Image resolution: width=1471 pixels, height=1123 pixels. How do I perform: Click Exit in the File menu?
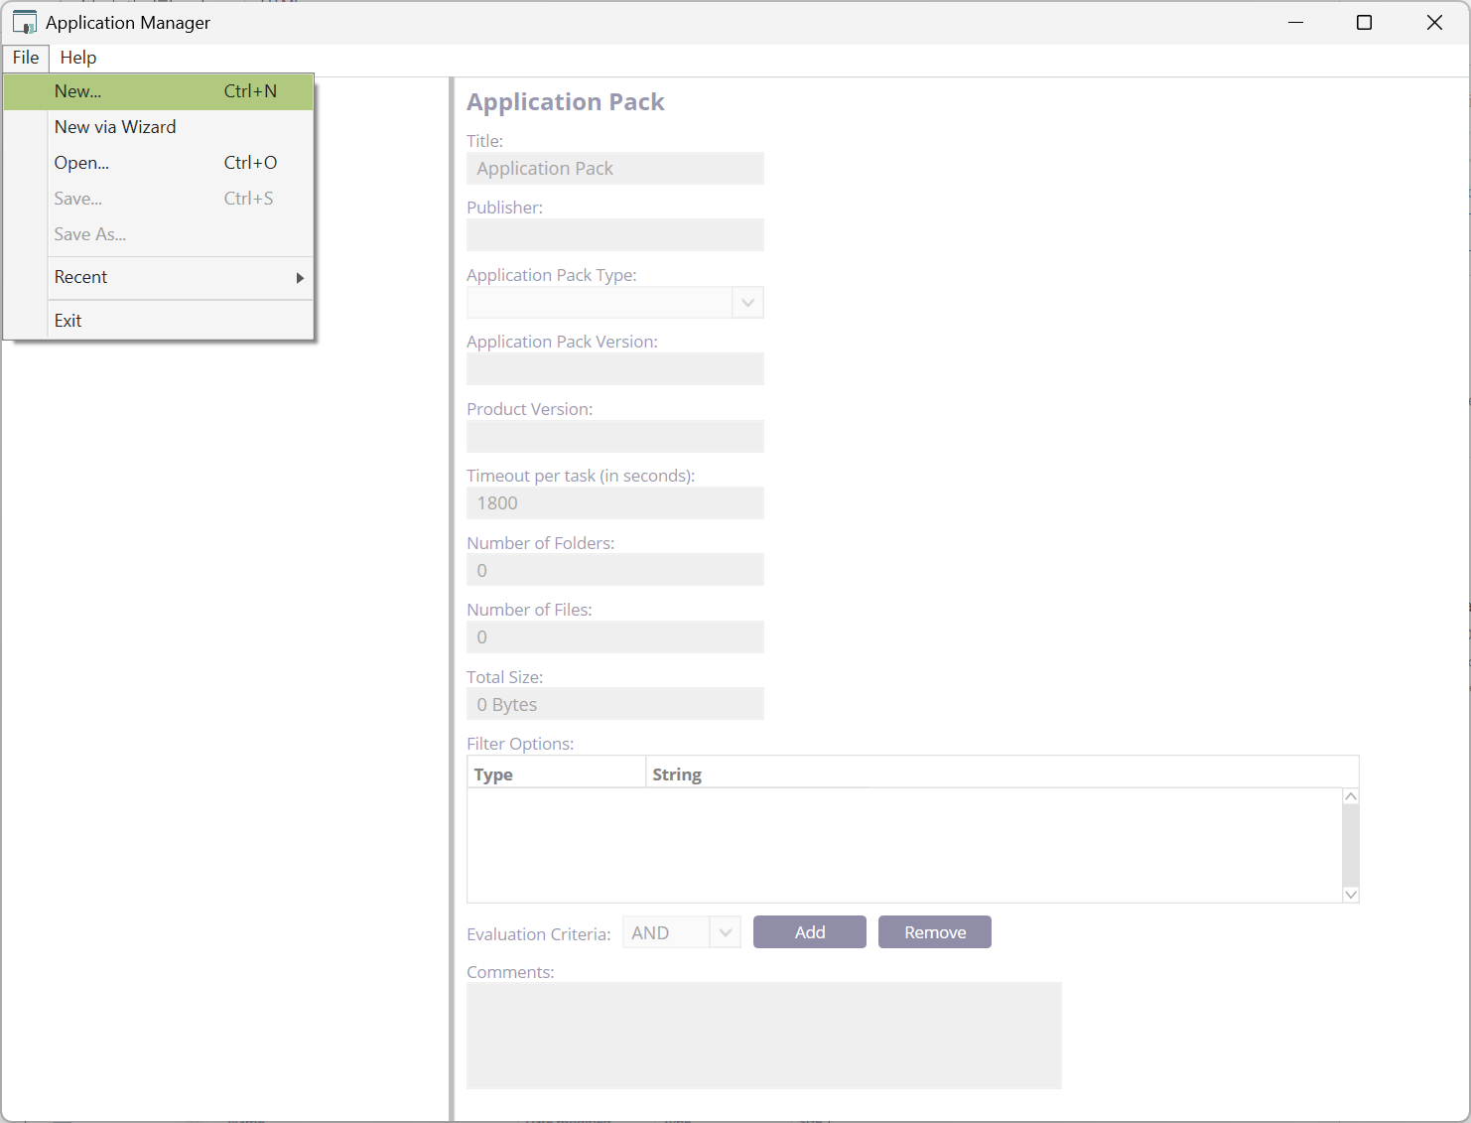pos(68,321)
